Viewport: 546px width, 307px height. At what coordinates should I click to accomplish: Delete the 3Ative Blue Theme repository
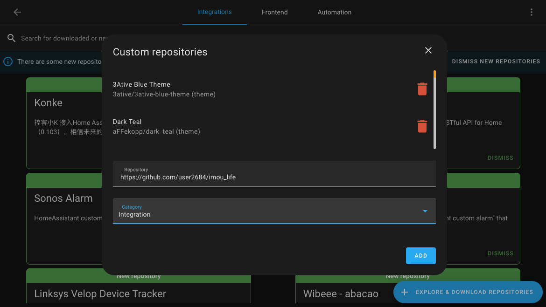(422, 89)
